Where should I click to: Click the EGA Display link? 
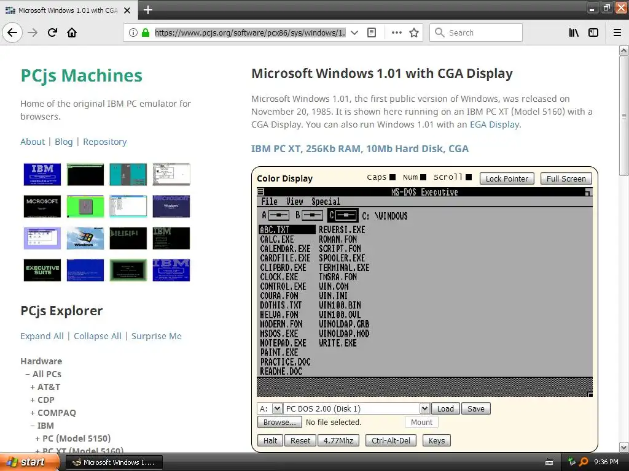494,124
